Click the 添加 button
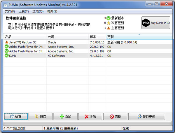 65,116
